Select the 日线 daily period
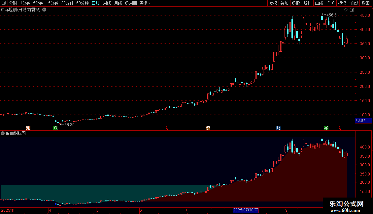373x214 pixels. coord(96,3)
